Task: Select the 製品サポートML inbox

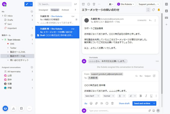Action: [17, 56]
